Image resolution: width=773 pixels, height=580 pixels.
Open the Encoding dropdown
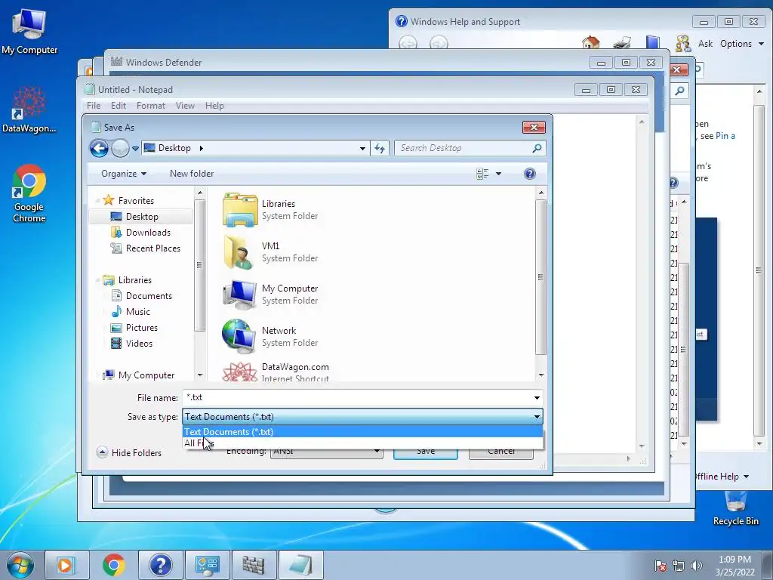tap(327, 452)
